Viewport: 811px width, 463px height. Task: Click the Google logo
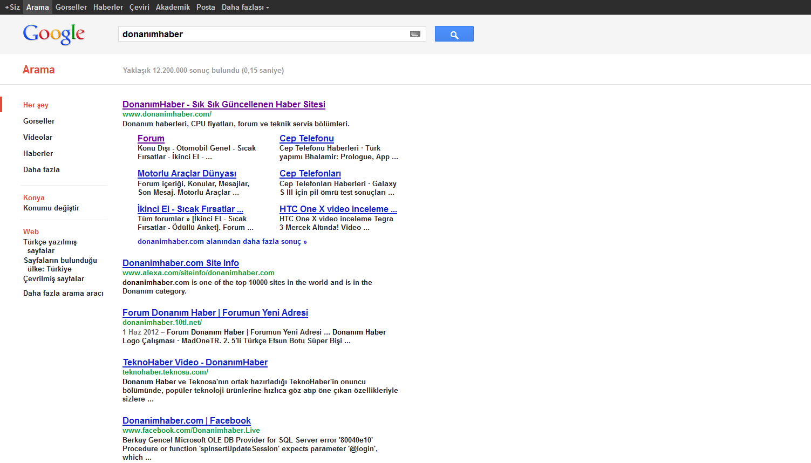(x=54, y=34)
